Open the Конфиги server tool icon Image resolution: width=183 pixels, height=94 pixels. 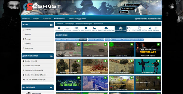pos(76,28)
